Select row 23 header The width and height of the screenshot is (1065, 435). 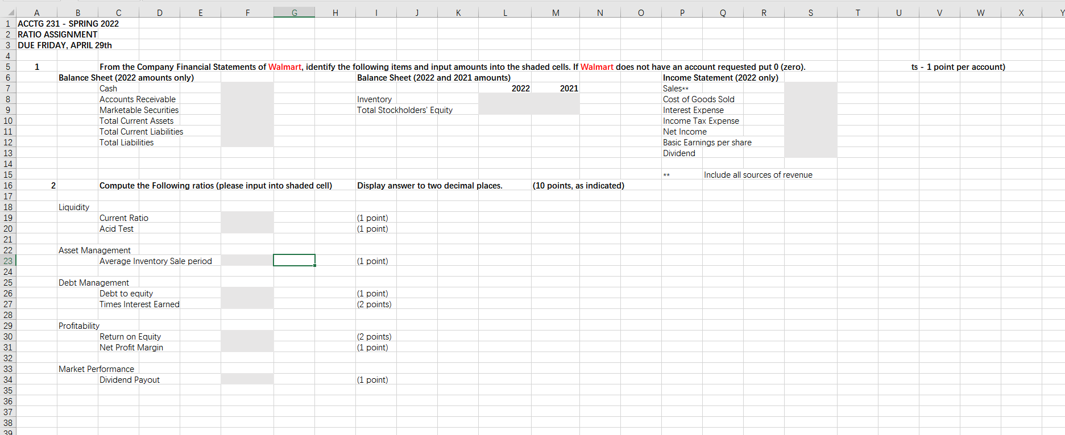[8, 261]
